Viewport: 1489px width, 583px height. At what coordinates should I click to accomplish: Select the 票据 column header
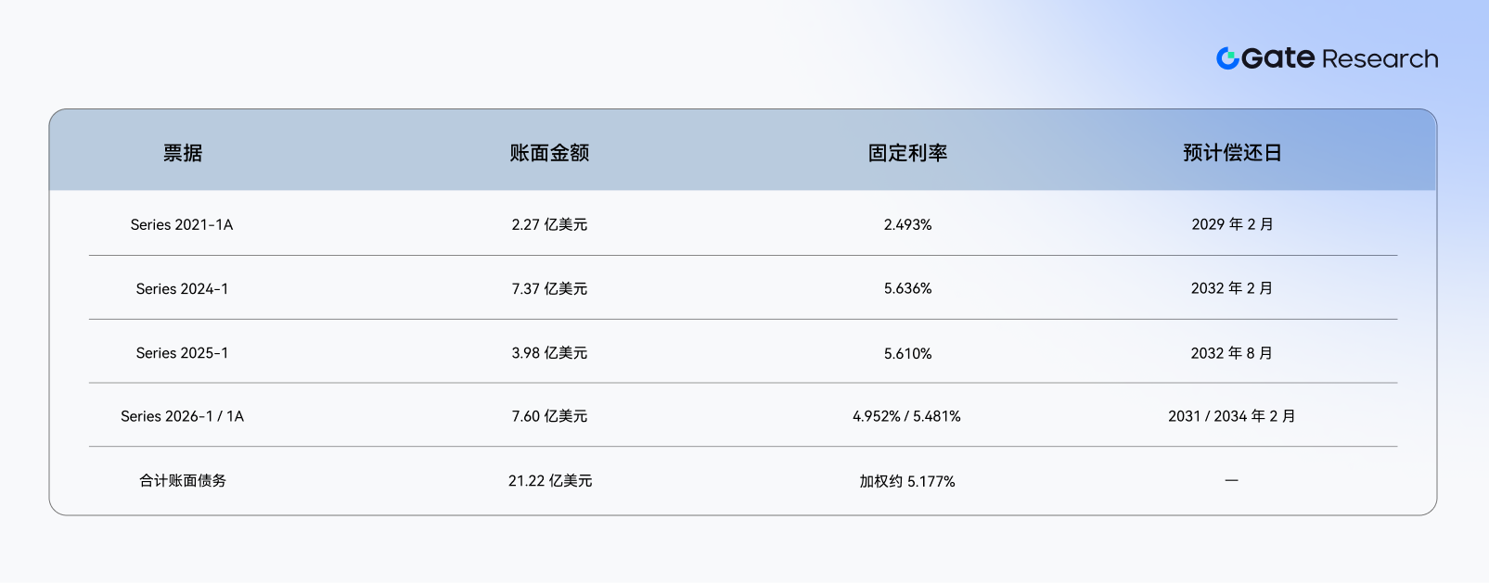pos(183,153)
